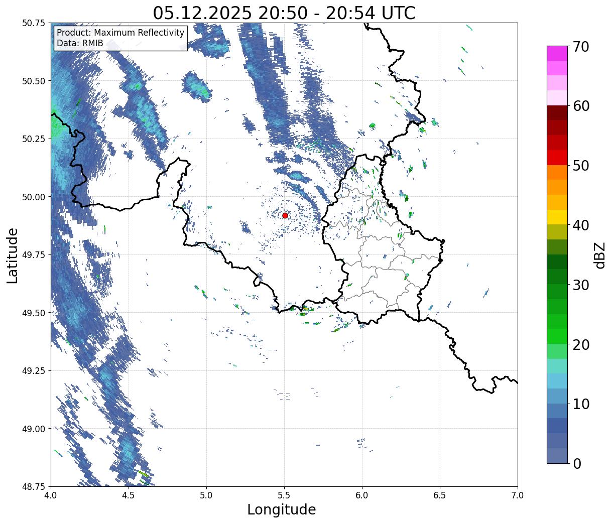Viewport: 612px width, 522px height.
Task: Click the 'Data: RMIB' text
Action: pyautogui.click(x=80, y=43)
